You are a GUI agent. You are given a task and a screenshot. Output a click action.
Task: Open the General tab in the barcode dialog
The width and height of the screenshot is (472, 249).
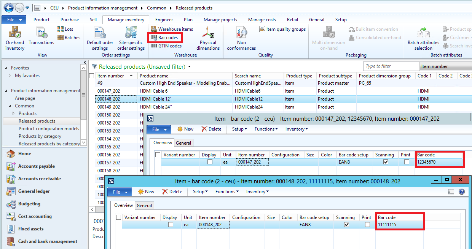[144, 205]
